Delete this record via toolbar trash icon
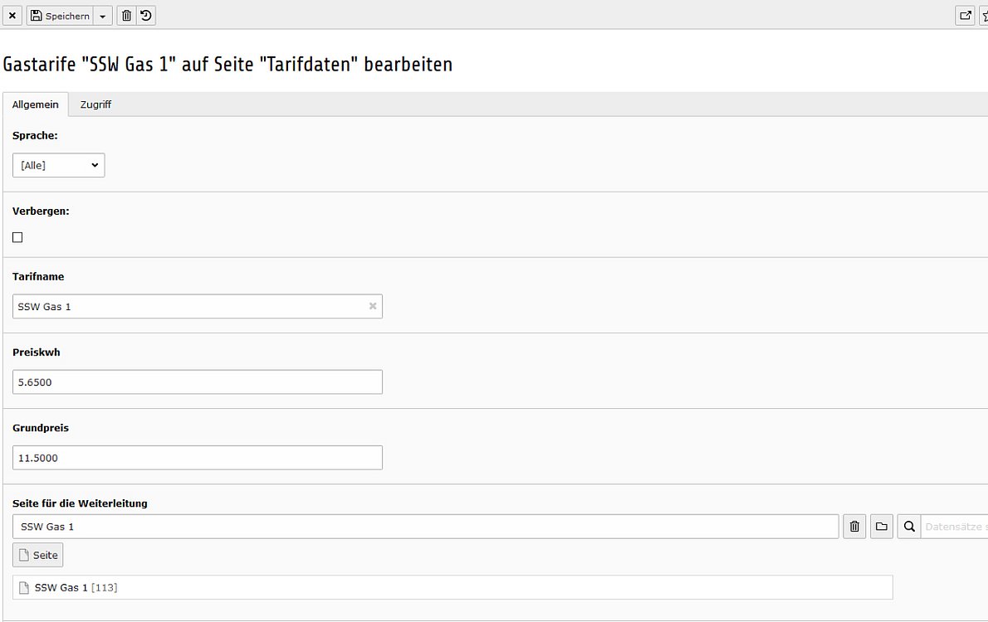The image size is (988, 622). click(x=127, y=16)
